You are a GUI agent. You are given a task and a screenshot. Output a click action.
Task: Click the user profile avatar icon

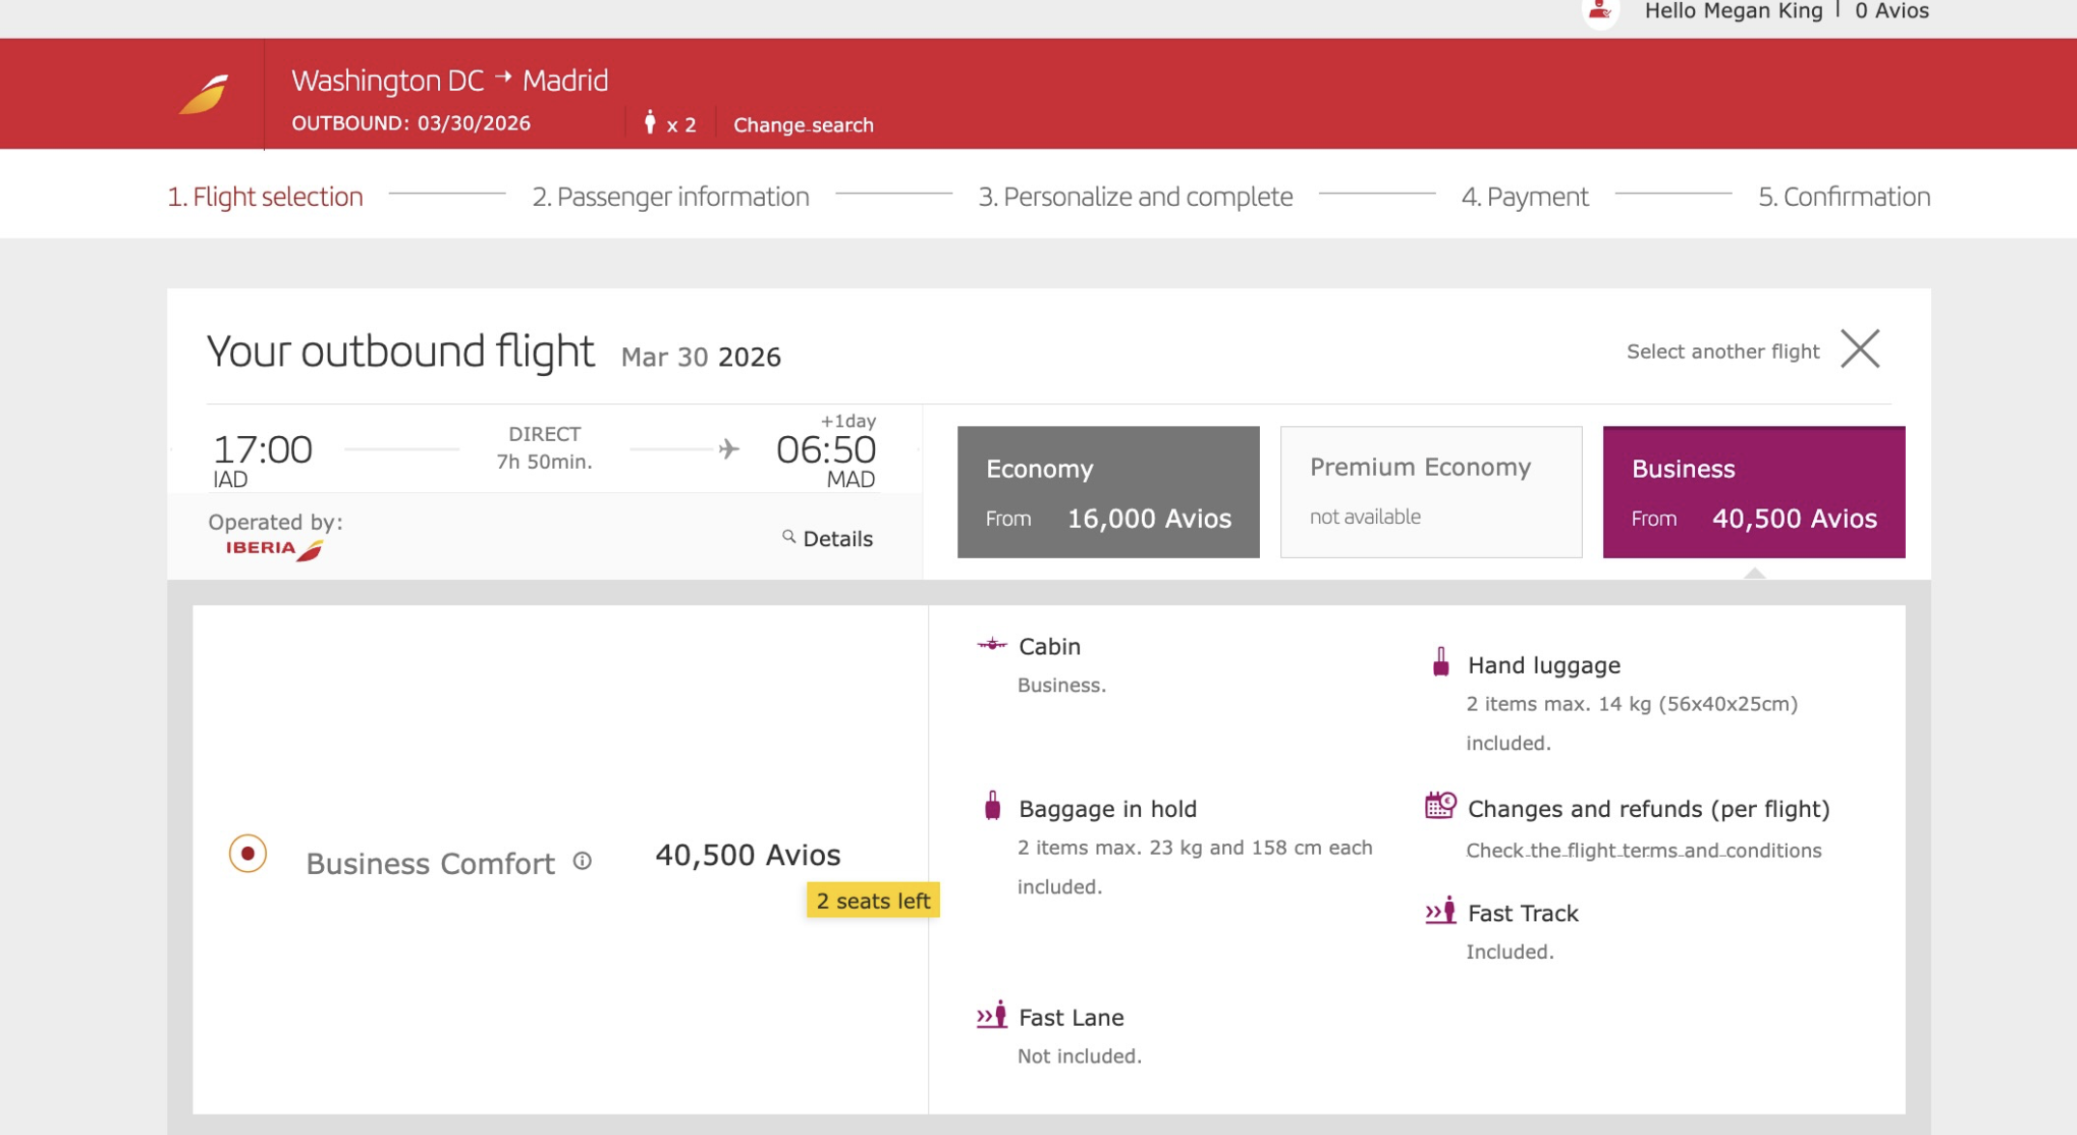(1600, 12)
